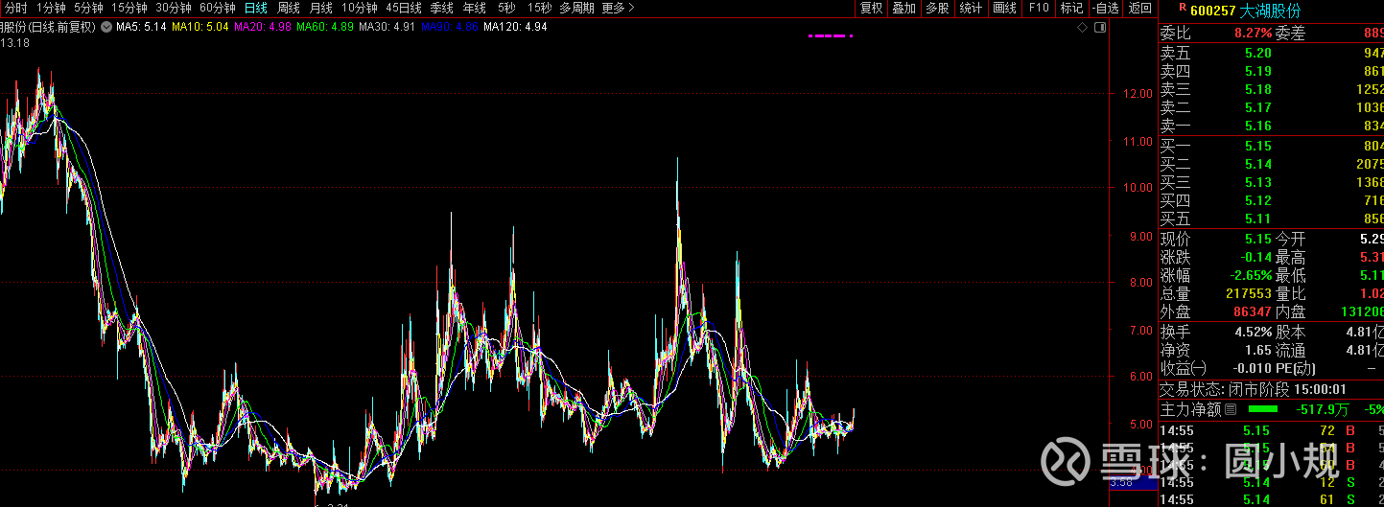Screen dimensions: 1384x507
Task: Click the 涨幅 -2.65% value
Action: (1251, 275)
